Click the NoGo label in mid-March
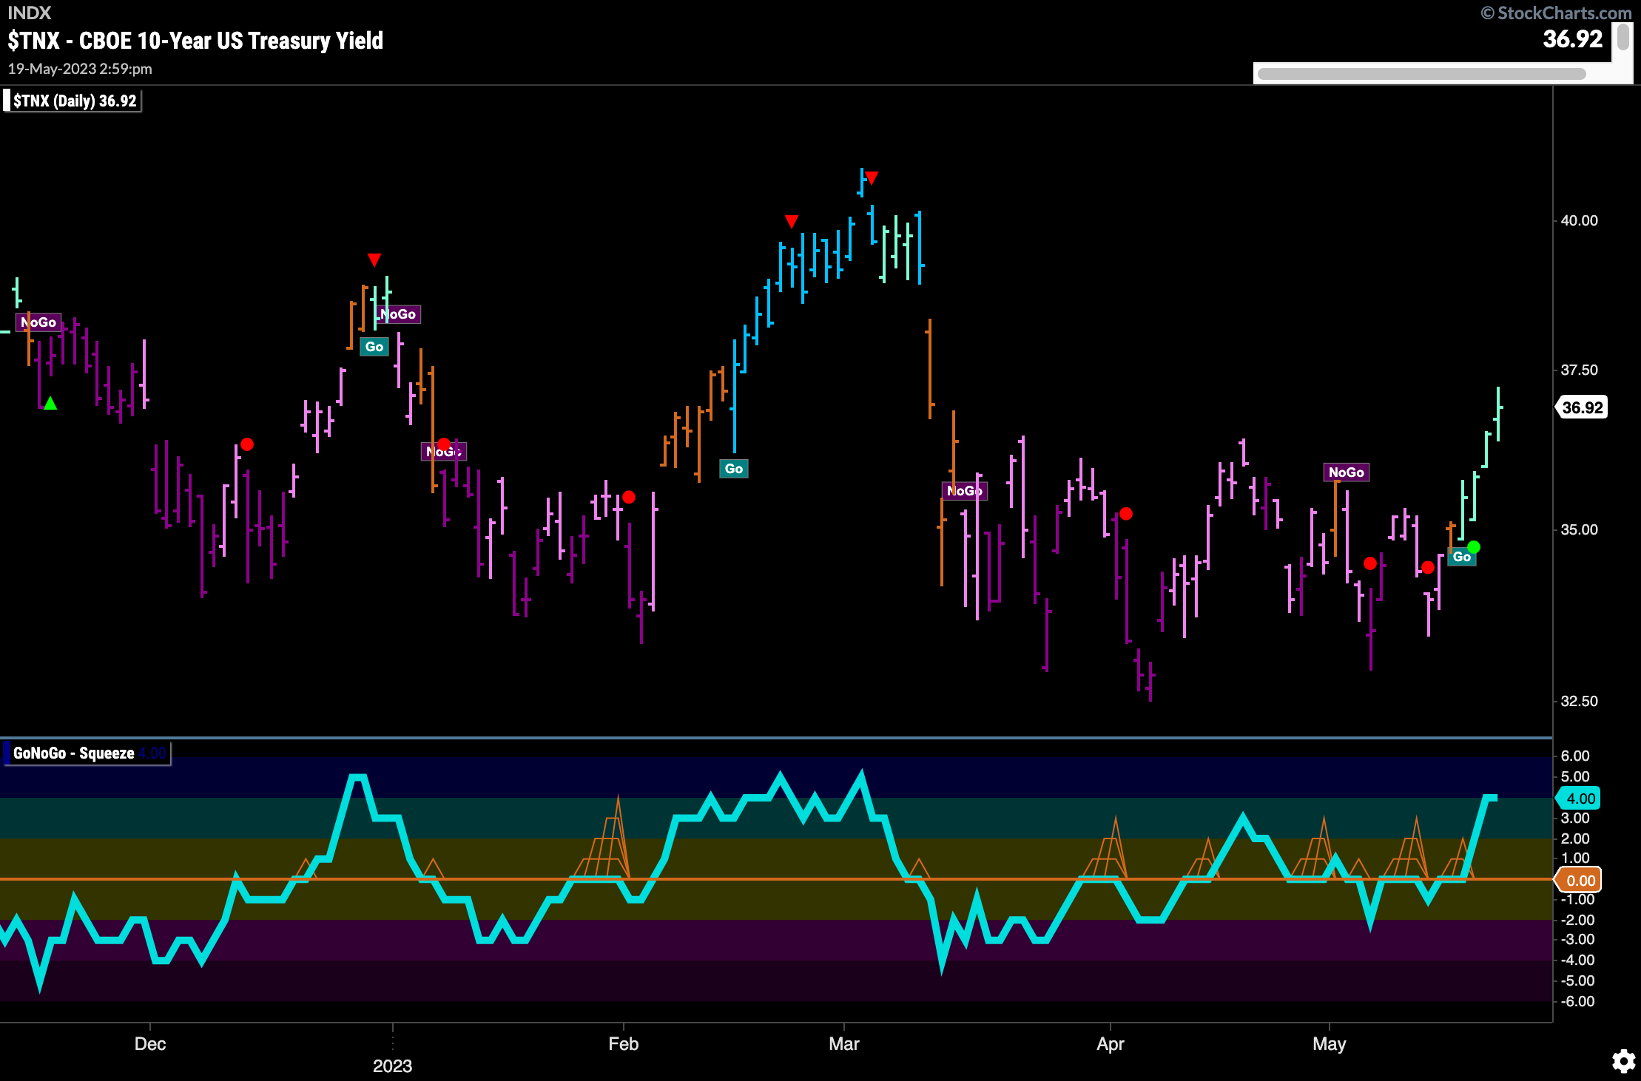 (x=964, y=491)
